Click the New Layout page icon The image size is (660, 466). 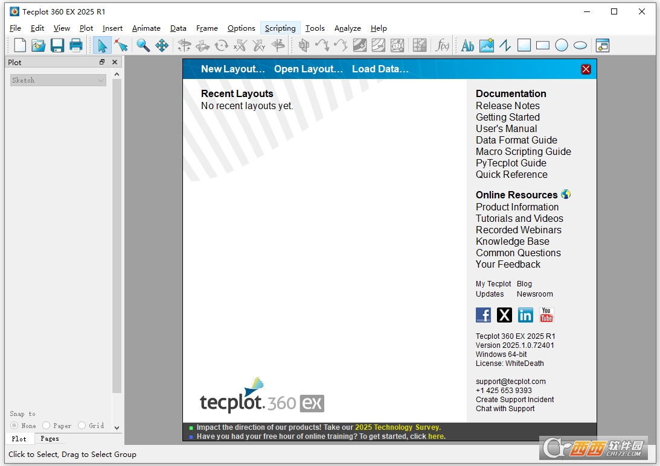coord(20,45)
